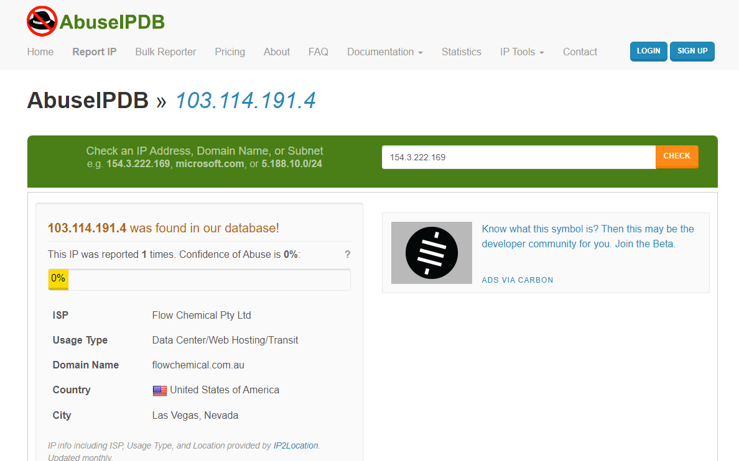
Task: Click the AbuseIPDB logo text
Action: point(112,22)
